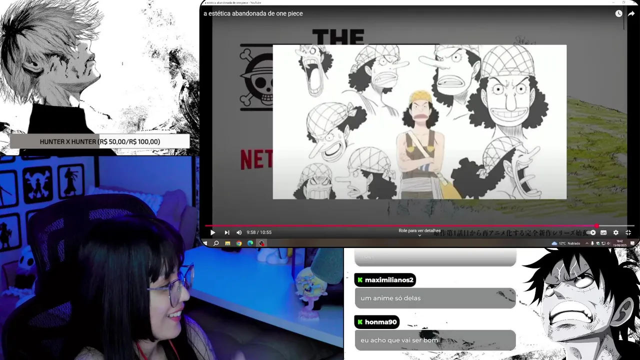Open video title 'a estética abandonada de one piece'
The image size is (640, 360).
coord(253,13)
